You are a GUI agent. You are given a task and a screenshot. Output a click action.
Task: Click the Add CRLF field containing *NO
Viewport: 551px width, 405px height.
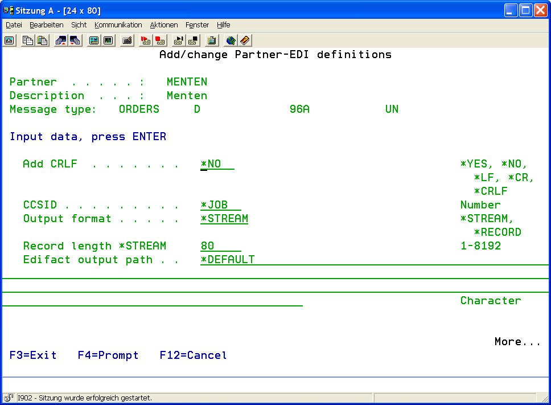pos(217,164)
